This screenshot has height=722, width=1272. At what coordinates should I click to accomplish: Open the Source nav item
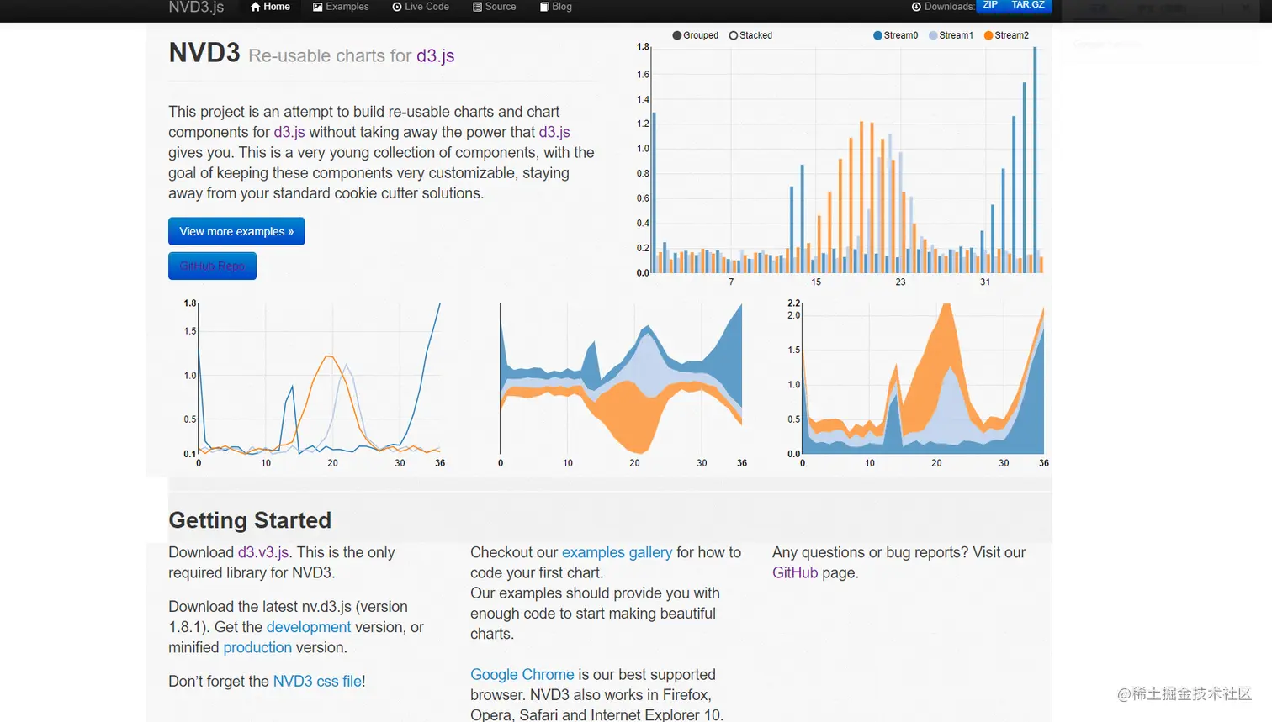pos(495,7)
